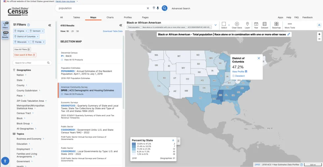The width and height of the screenshot is (323, 167).
Task: Open the Year tool
Action: [x=256, y=25]
